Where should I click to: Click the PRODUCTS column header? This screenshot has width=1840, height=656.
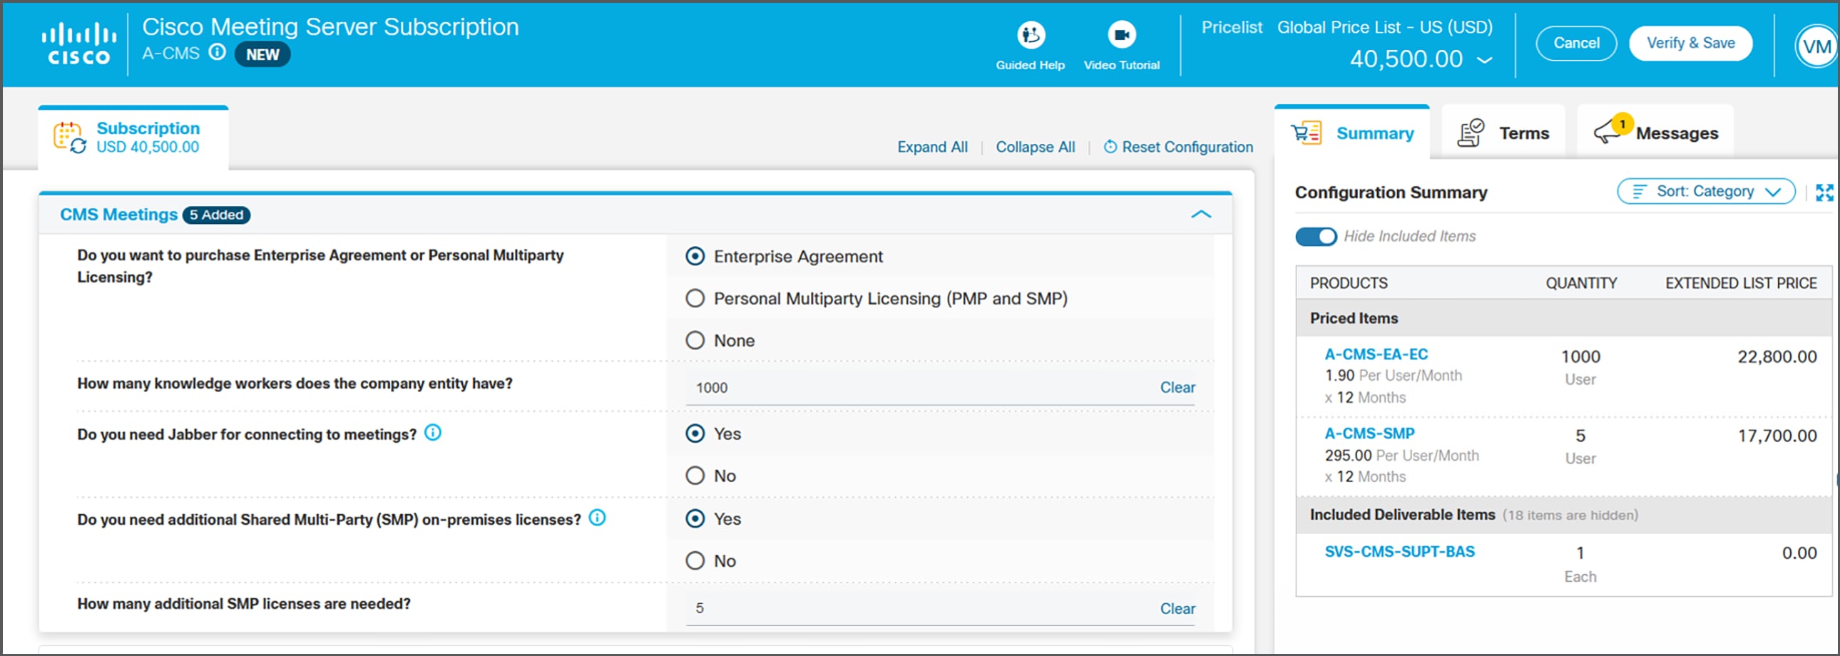(1349, 283)
